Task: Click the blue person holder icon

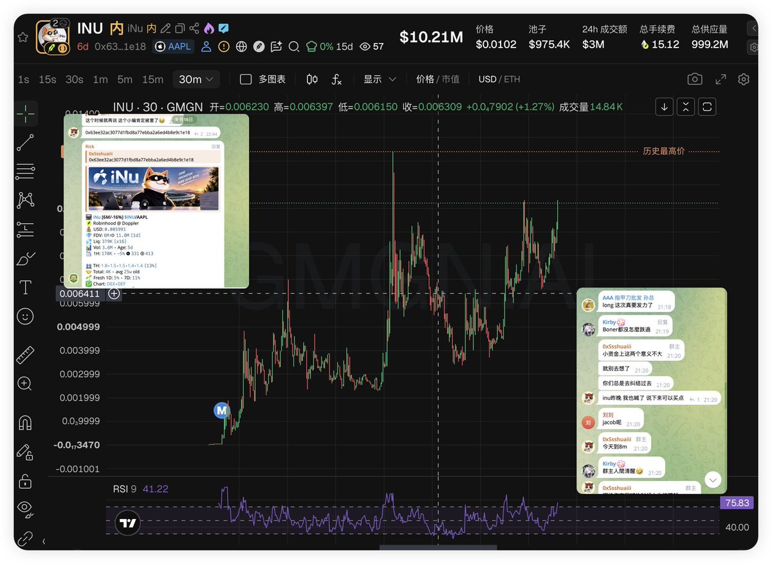Action: 206,46
